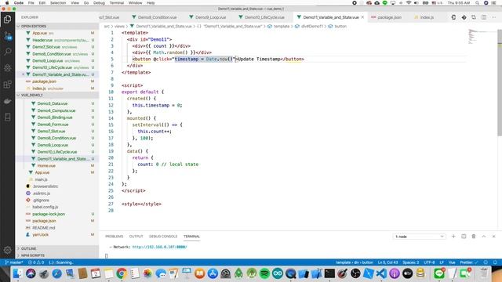Open Google Chrome from the dock
Image resolution: width=502 pixels, height=282 pixels.
pos(122,273)
